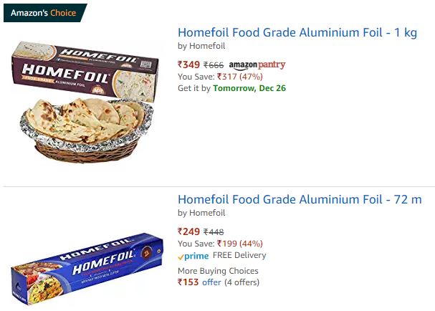Click the struck-through ₹448 list price

(x=214, y=232)
